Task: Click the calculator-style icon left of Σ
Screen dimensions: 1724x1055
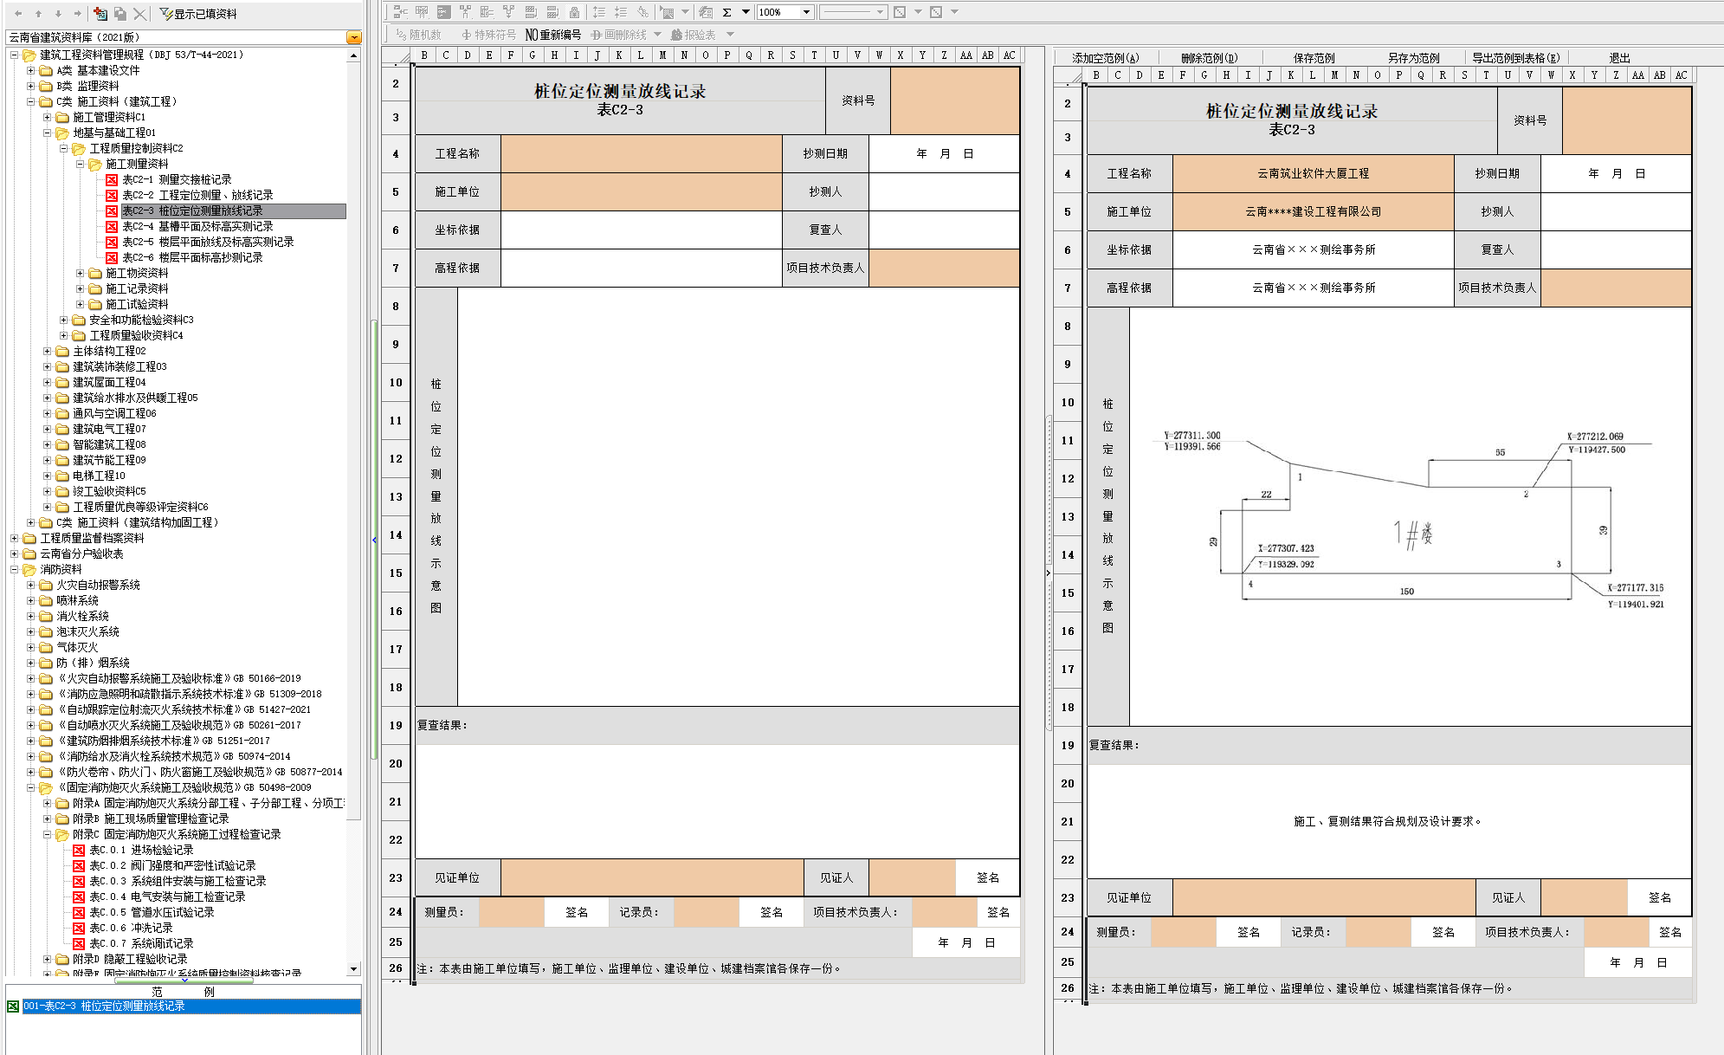Action: (706, 12)
